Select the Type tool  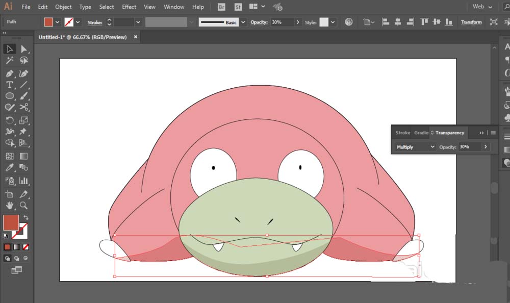(x=9, y=85)
